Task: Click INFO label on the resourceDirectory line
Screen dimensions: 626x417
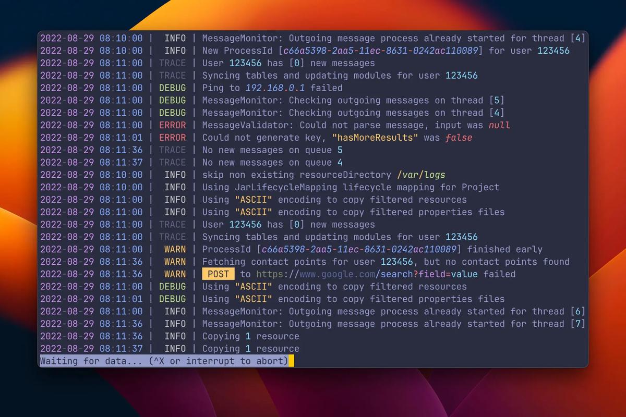Action: click(x=175, y=175)
